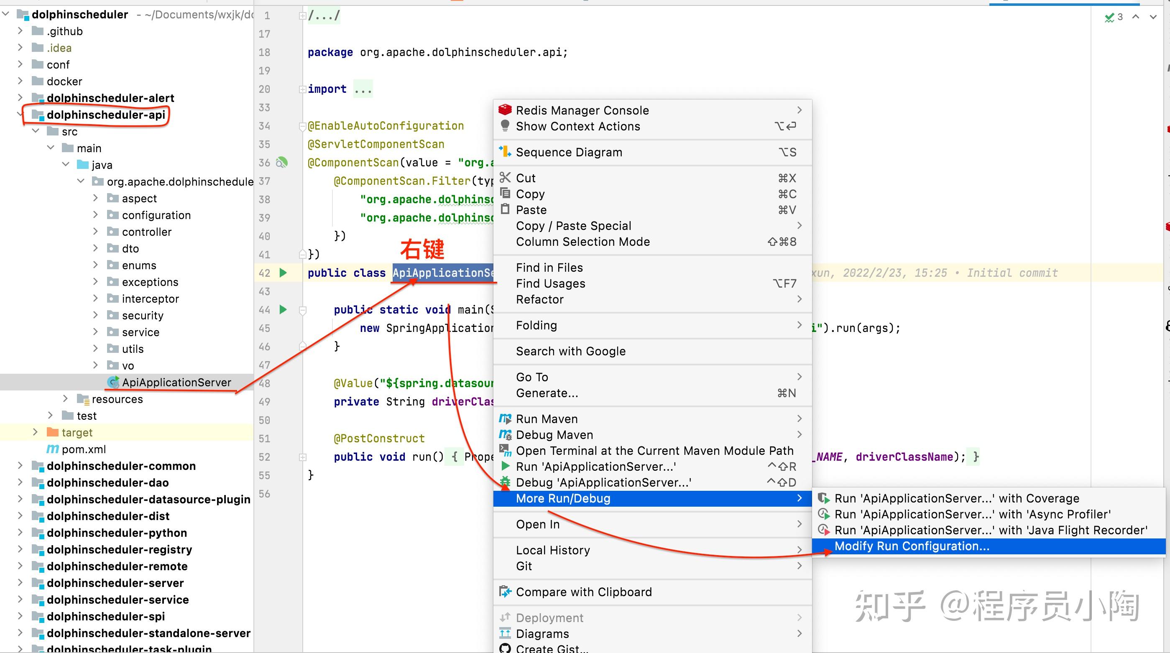Viewport: 1170px width, 653px height.
Task: Click the Java Flight Recorder run icon
Action: (824, 530)
